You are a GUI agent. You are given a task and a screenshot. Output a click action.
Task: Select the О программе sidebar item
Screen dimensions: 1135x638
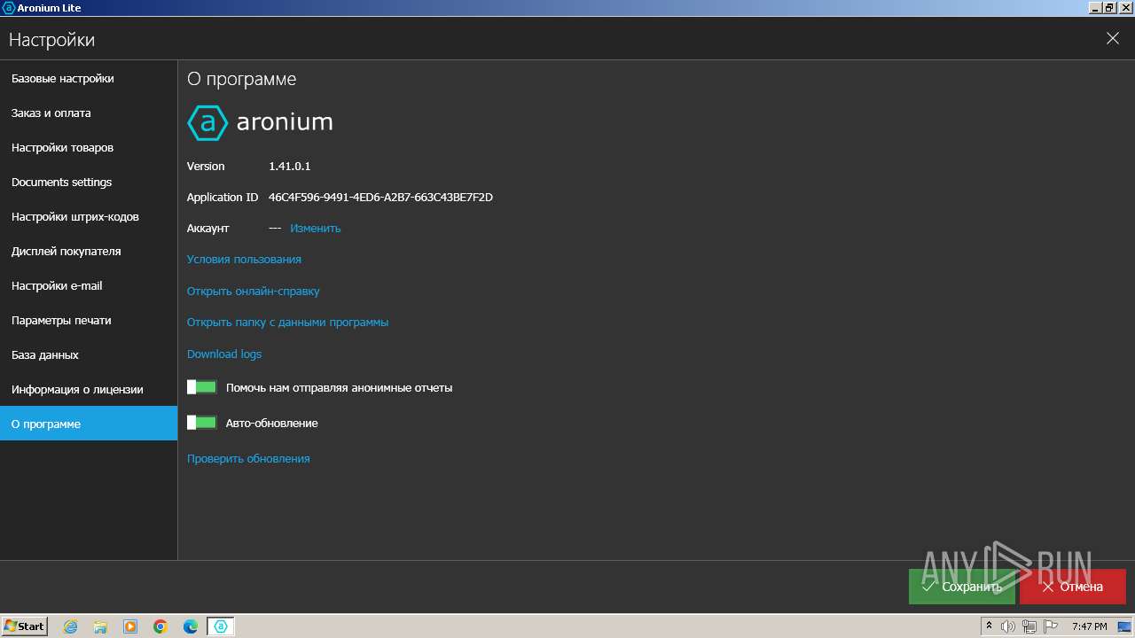coord(89,424)
